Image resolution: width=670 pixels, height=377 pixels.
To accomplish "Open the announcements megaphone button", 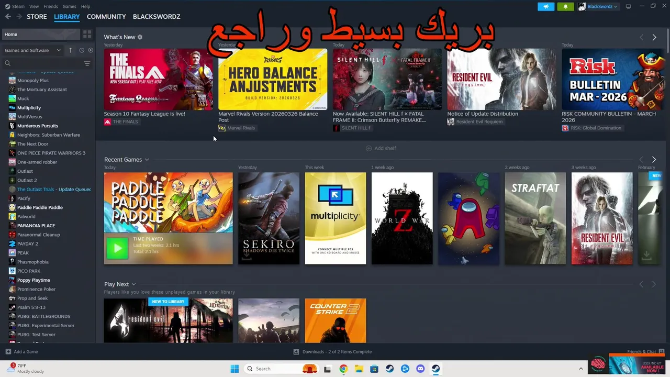I will tap(545, 7).
